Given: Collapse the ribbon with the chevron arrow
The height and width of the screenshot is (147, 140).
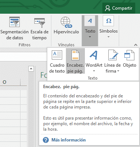Looking at the screenshot, I should (x=136, y=45).
